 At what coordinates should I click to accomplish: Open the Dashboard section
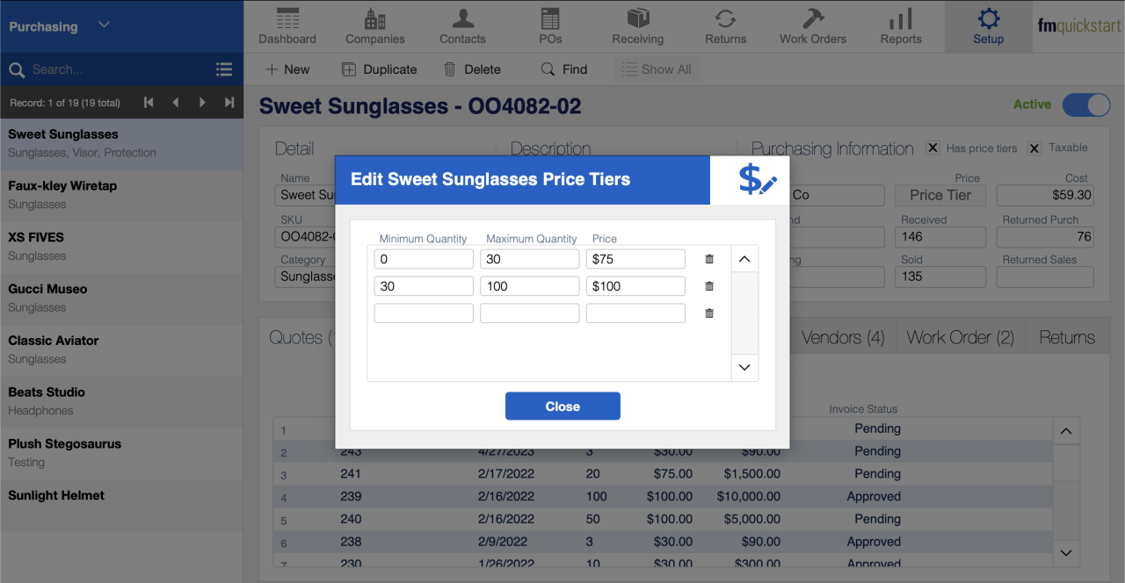pyautogui.click(x=287, y=26)
